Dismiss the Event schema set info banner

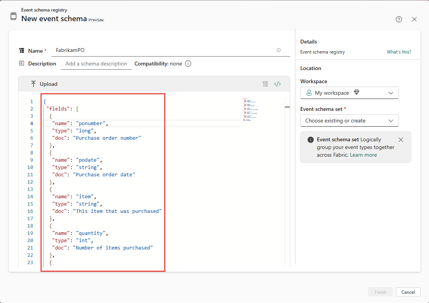[x=400, y=140]
